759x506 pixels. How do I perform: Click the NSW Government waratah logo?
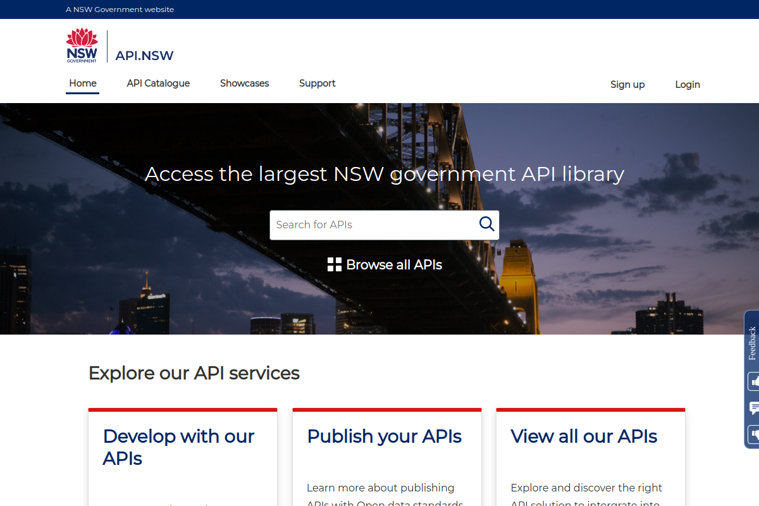click(x=82, y=46)
